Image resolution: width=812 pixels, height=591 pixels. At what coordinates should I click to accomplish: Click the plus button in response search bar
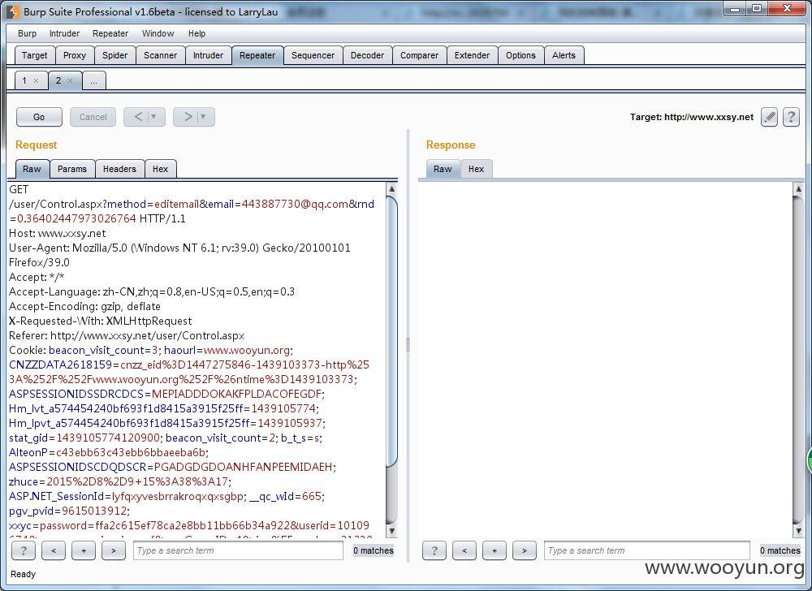click(x=494, y=550)
